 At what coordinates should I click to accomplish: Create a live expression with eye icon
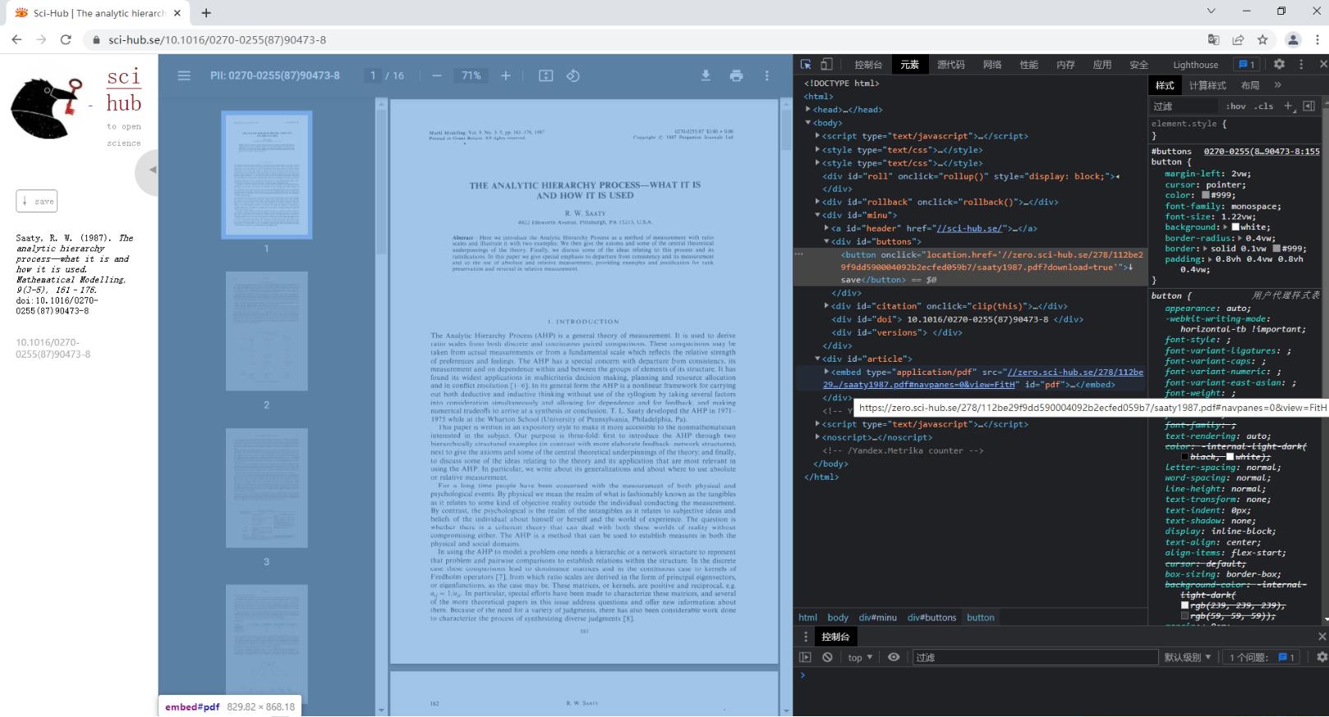coord(894,657)
